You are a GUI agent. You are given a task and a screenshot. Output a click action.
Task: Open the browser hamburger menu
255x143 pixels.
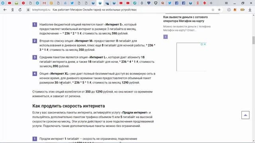(x=226, y=3)
